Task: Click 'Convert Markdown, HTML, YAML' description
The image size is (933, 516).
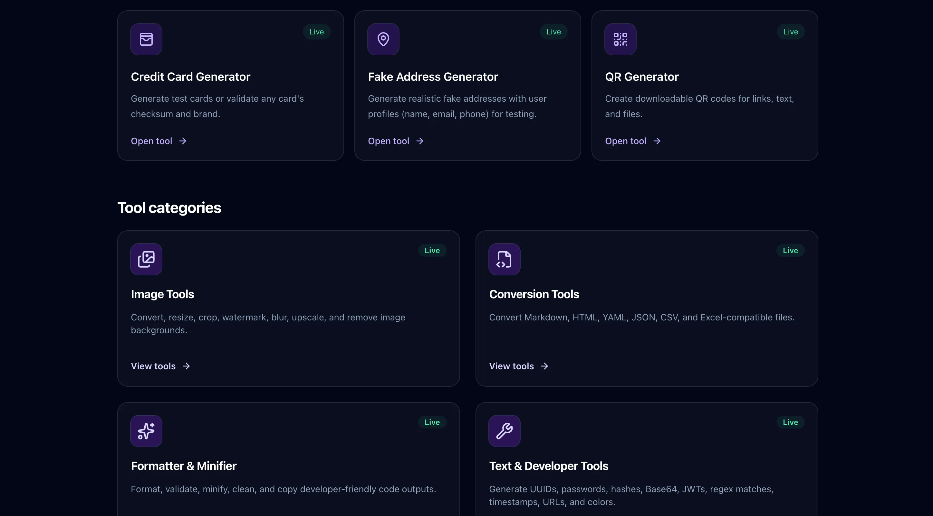Action: click(x=642, y=318)
